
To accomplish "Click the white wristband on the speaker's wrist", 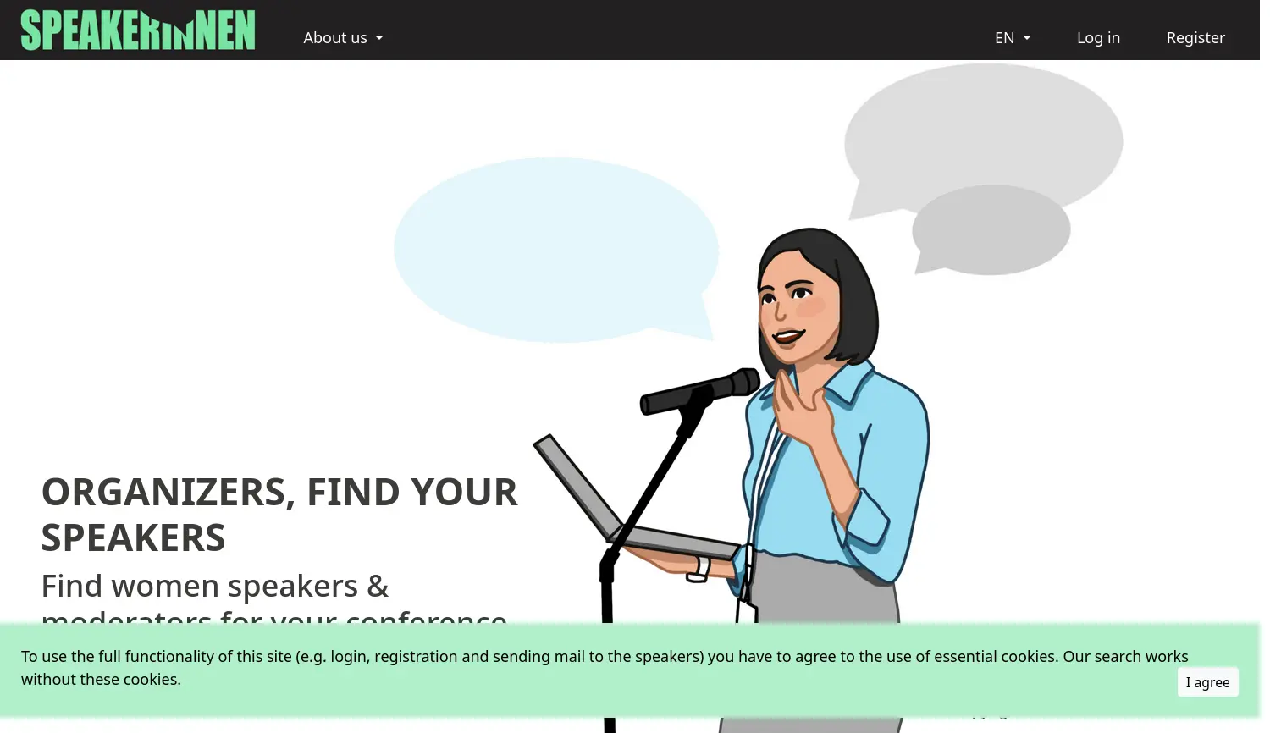I will (698, 568).
